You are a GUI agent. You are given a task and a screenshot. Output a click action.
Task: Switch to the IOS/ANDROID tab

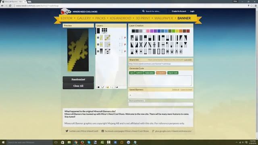pyautogui.click(x=121, y=18)
